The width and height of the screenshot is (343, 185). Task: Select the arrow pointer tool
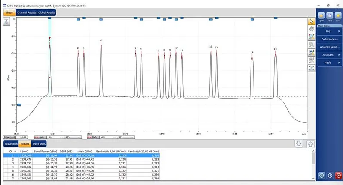point(312,21)
